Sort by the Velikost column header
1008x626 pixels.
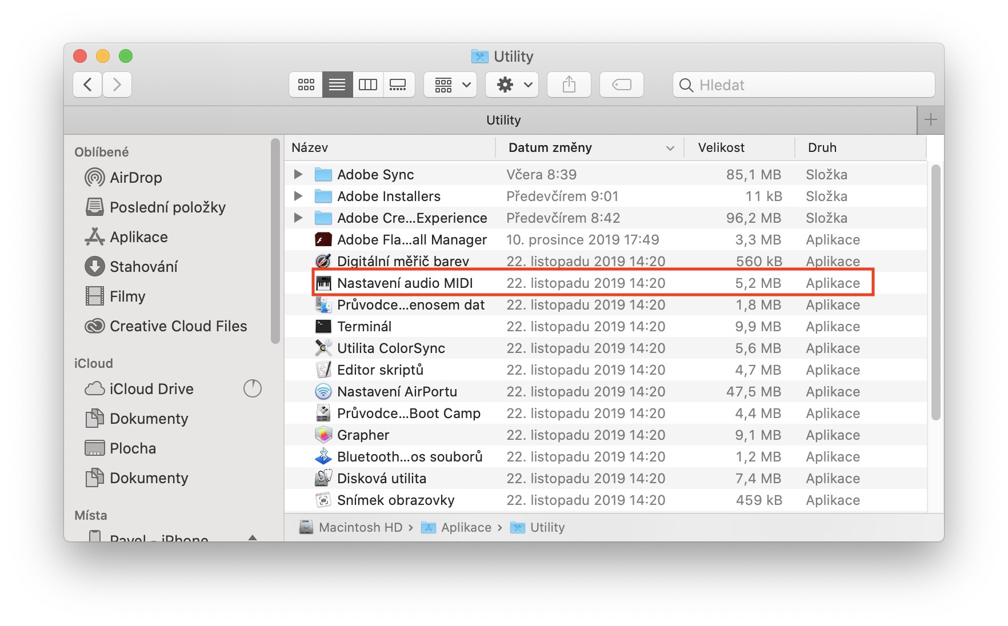coord(739,147)
